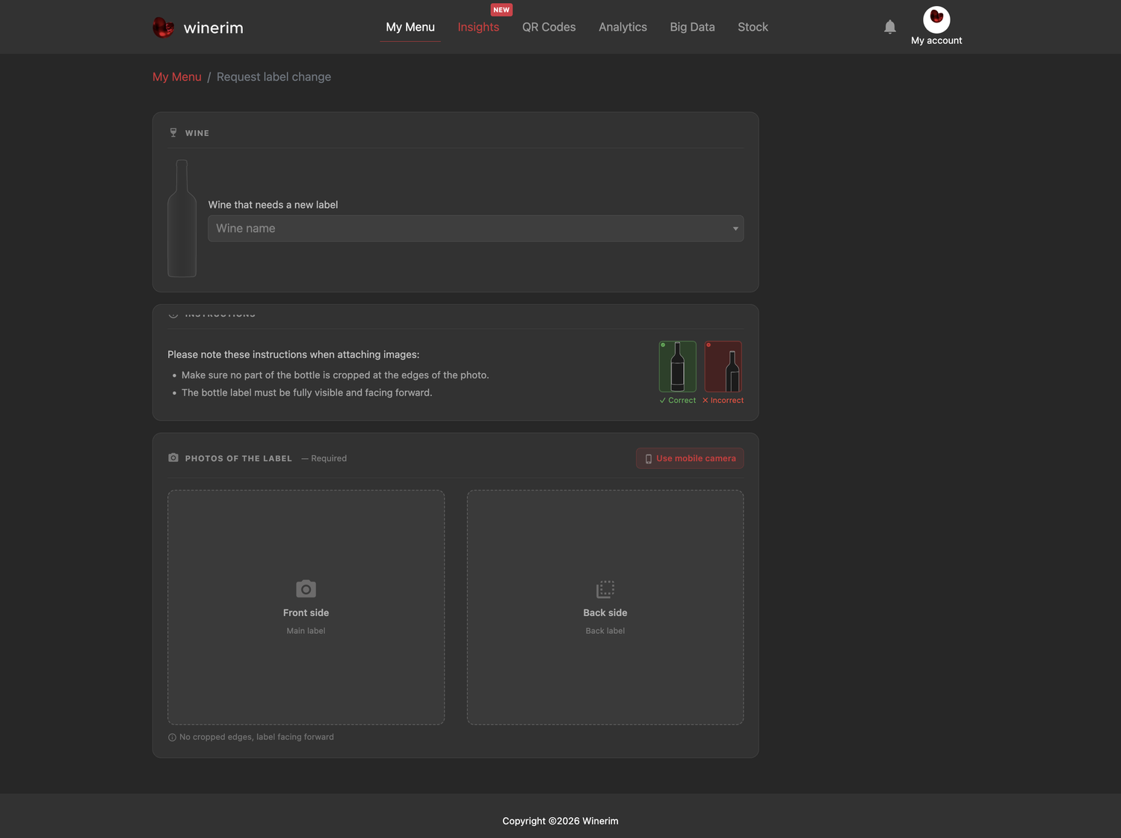The width and height of the screenshot is (1121, 838).
Task: Click the My account label
Action: point(936,40)
